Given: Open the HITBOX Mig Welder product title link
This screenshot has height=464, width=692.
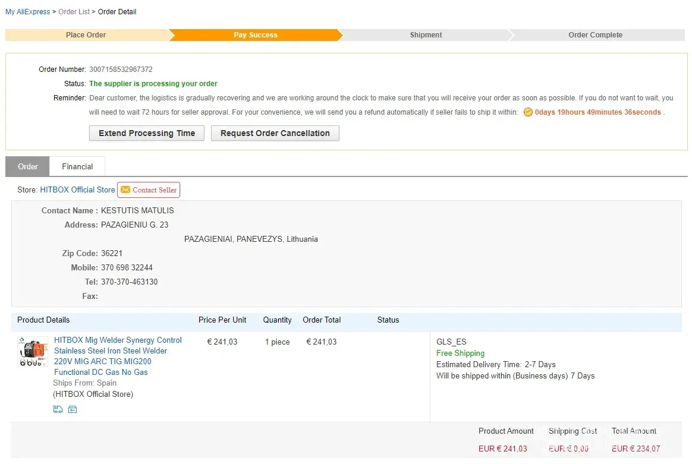Looking at the screenshot, I should click(118, 356).
